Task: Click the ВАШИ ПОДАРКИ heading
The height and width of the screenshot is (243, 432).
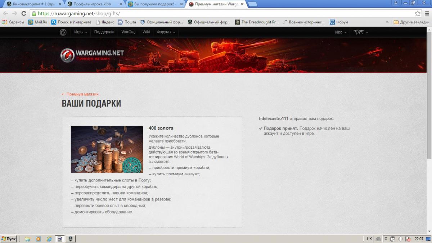Action: point(91,104)
